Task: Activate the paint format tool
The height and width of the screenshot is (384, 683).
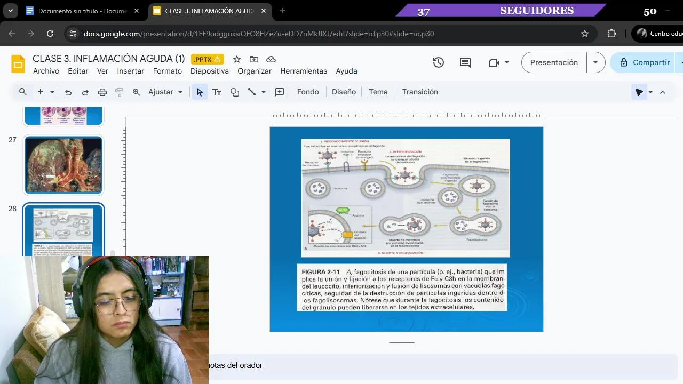Action: tap(119, 92)
